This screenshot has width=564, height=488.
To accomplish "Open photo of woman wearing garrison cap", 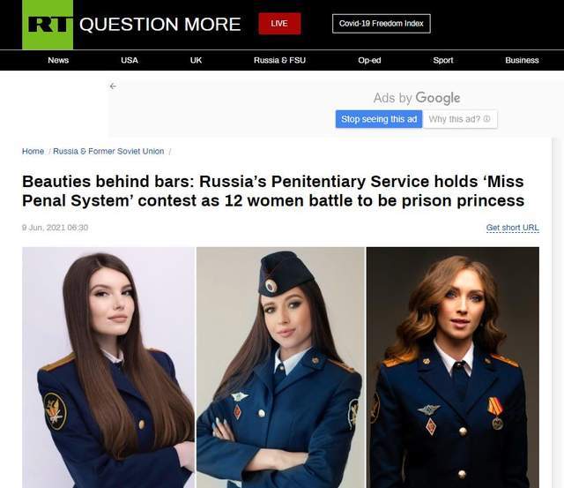I will tap(280, 367).
